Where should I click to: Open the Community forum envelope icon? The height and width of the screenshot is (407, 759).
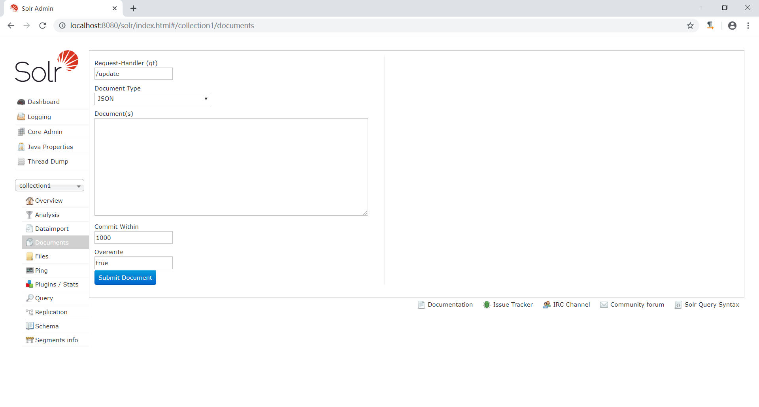(604, 305)
